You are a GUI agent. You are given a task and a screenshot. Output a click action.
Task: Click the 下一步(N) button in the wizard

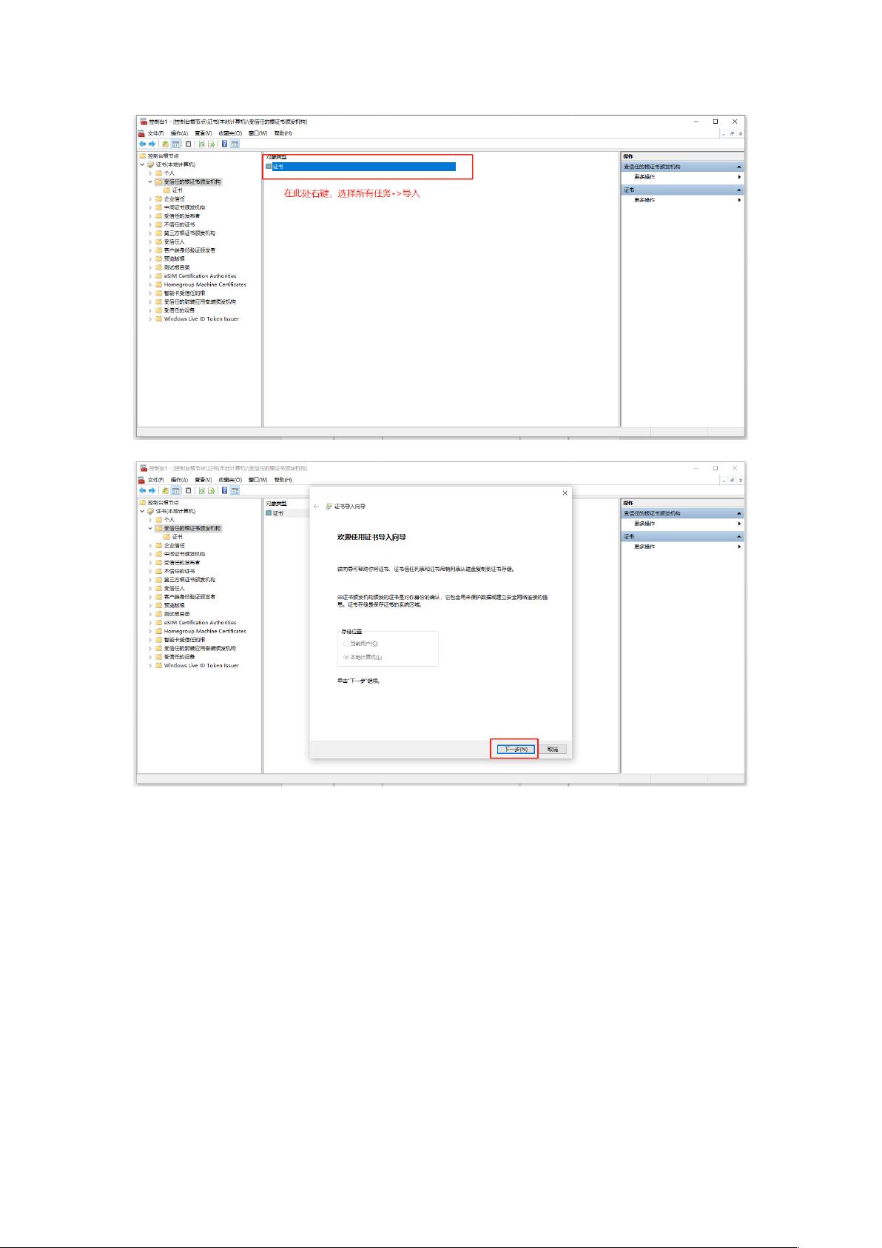coord(515,750)
